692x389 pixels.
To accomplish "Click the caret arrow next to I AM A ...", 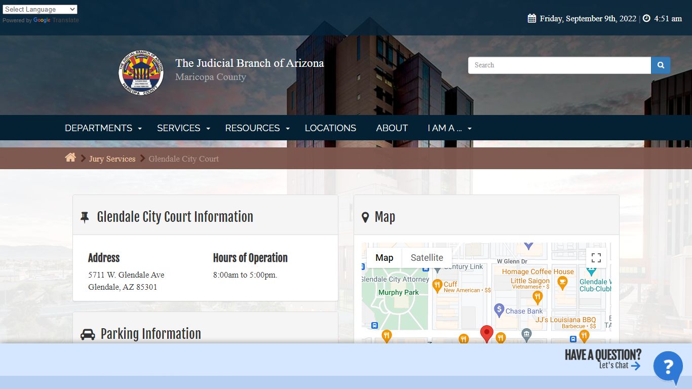I will click(469, 129).
